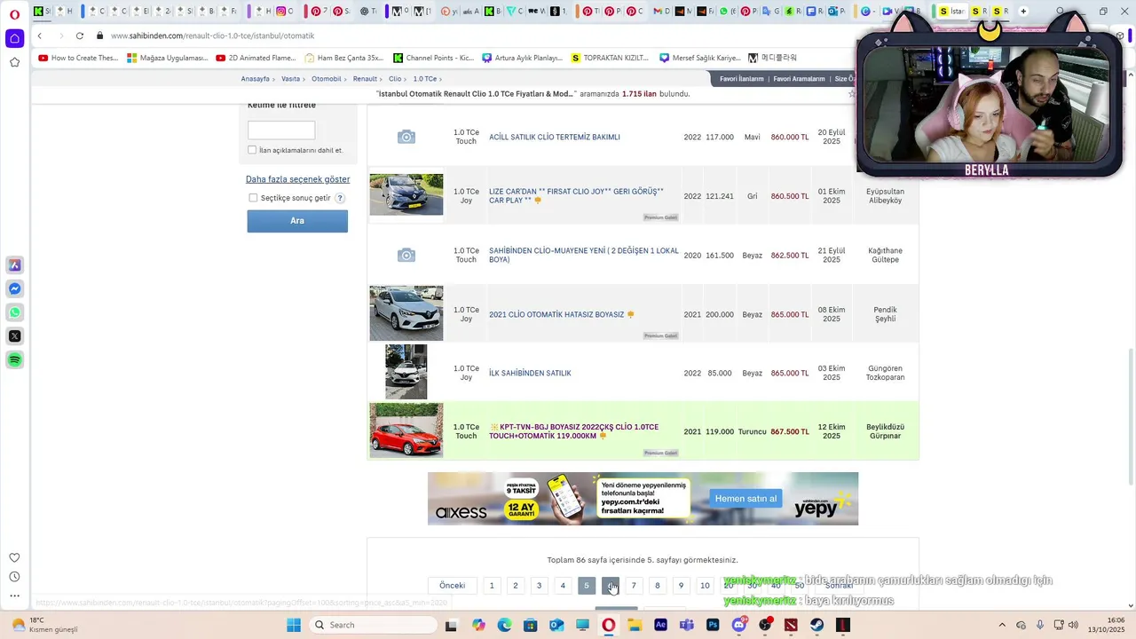Open Outlook from the taskbar

[556, 625]
